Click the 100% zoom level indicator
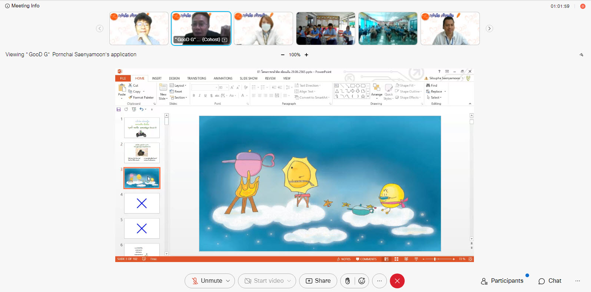The image size is (591, 292). point(295,55)
